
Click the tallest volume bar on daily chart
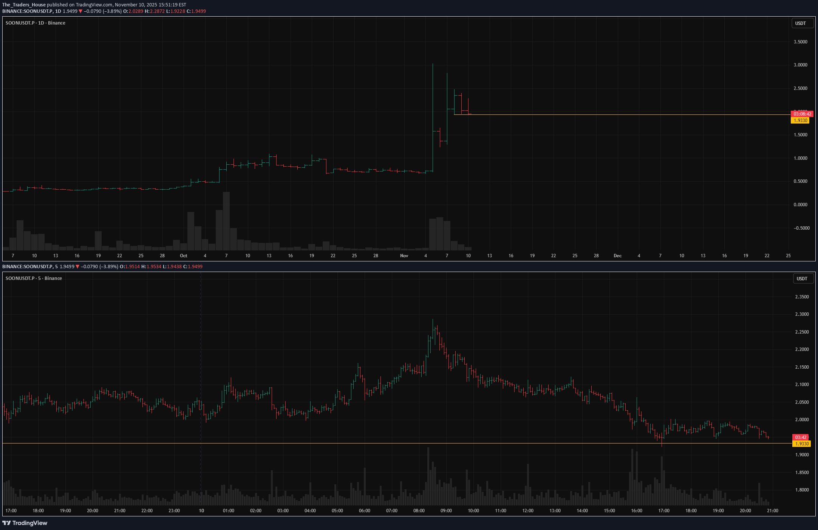(x=226, y=221)
